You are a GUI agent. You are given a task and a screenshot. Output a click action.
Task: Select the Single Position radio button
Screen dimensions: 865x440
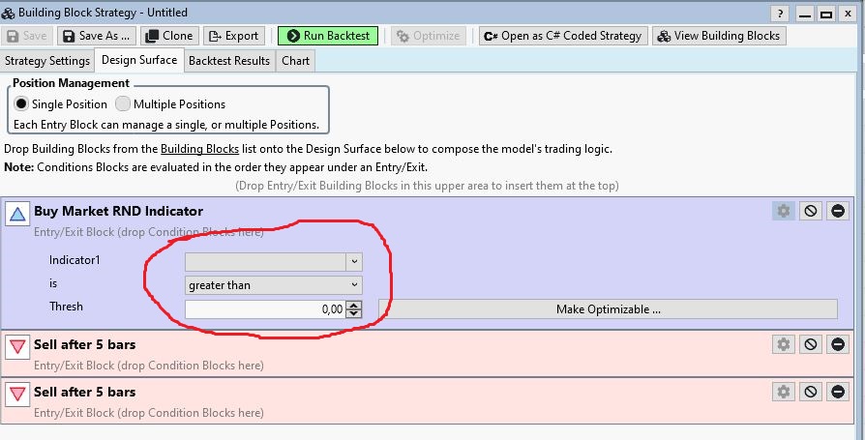(x=20, y=103)
